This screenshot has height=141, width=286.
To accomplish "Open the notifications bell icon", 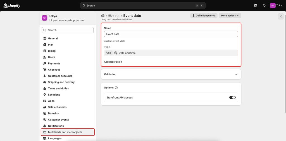I will coord(264,6).
